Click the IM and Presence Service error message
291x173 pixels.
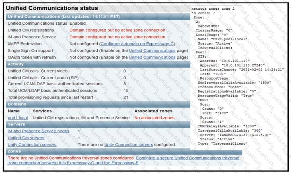pyautogui.click(x=117, y=37)
